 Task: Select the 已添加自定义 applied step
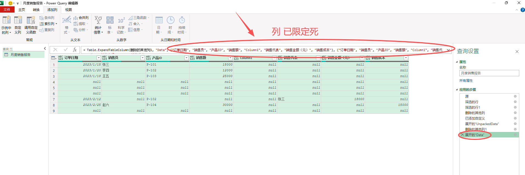475,118
